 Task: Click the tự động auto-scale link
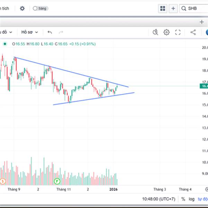coord(202,199)
